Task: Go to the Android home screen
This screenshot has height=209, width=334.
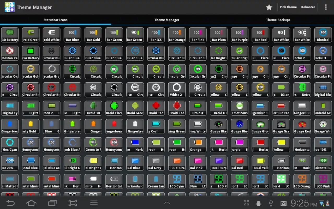Action: pos(31,203)
